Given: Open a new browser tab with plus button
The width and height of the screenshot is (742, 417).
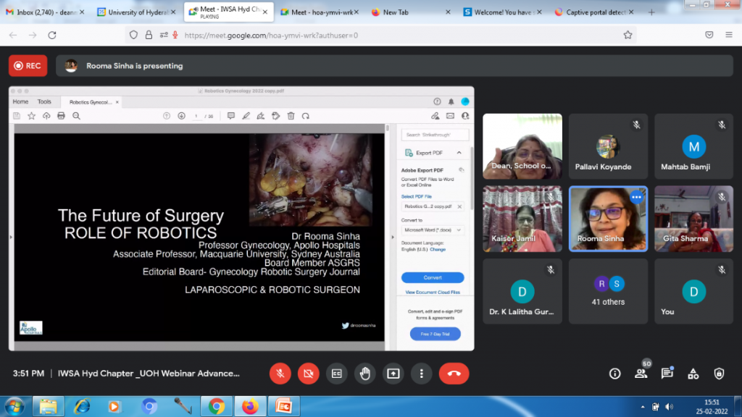Looking at the screenshot, I should click(651, 12).
